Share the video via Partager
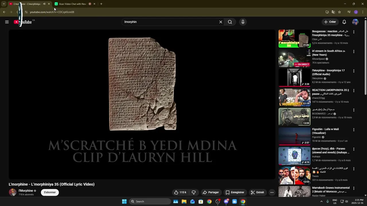Viewport: 367px width, 206px height. coord(211,192)
